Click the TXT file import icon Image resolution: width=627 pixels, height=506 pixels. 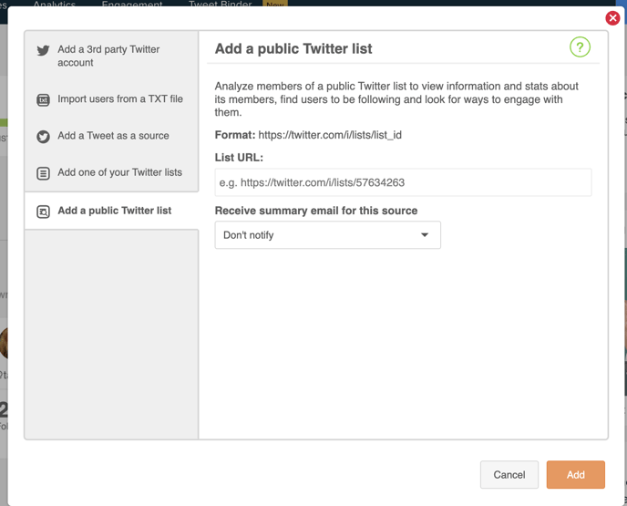[x=43, y=99]
